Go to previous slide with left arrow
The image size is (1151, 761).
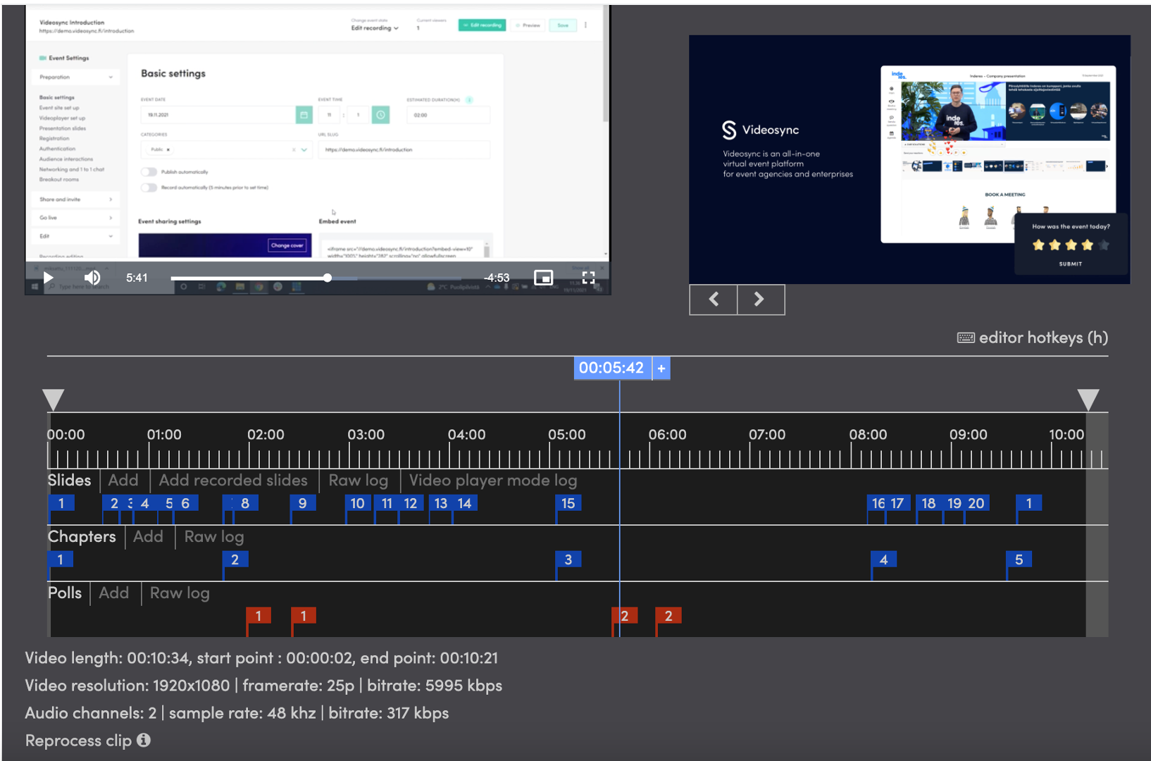click(x=713, y=299)
